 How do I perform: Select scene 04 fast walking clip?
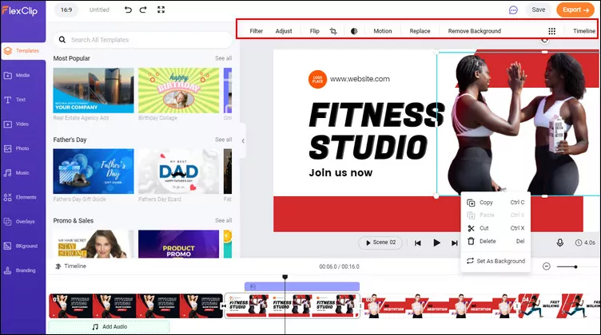(559, 306)
